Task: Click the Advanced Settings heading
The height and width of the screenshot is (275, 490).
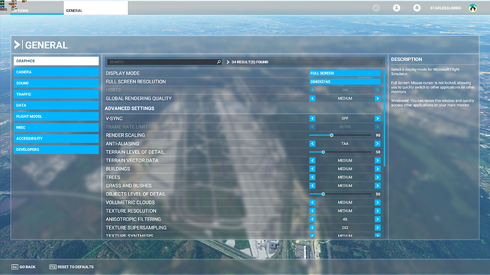Action: point(130,108)
